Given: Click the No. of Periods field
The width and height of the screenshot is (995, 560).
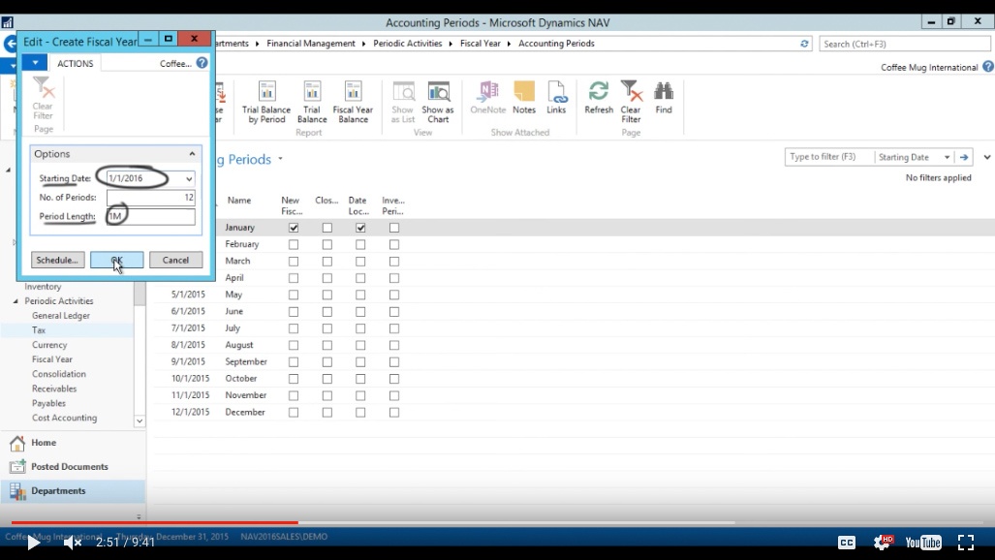Looking at the screenshot, I should (x=150, y=198).
